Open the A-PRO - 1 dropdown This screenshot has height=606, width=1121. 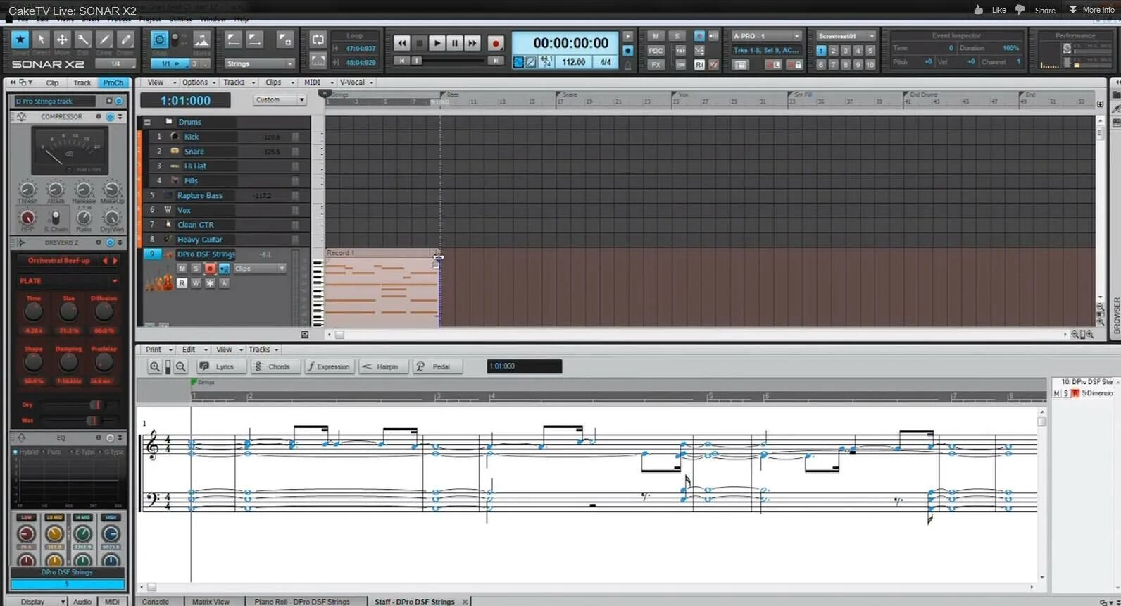click(x=766, y=36)
